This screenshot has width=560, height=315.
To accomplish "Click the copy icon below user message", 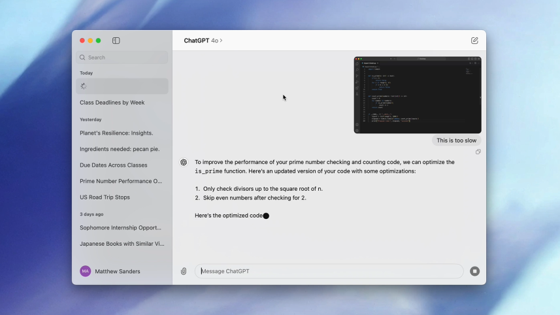I will (478, 152).
